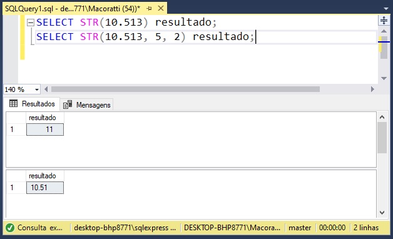The height and width of the screenshot is (239, 393).
Task: Click the editor vertical scroll up arrow
Action: 384,31
